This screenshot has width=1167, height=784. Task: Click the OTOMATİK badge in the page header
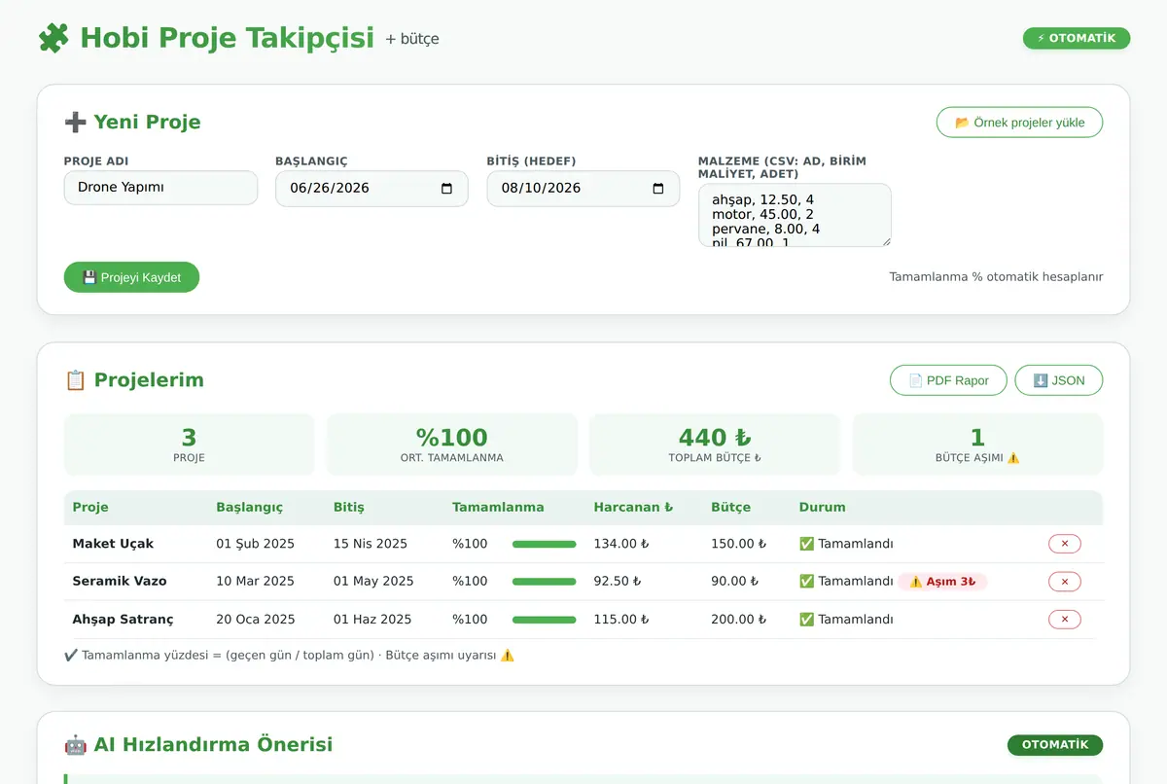pyautogui.click(x=1077, y=38)
